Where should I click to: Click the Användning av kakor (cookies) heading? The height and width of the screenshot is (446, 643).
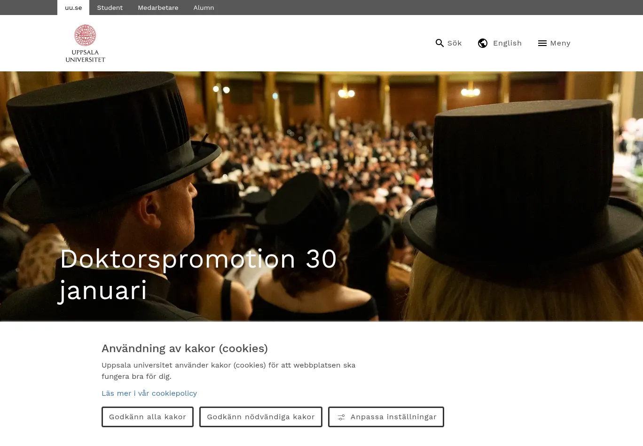coord(185,348)
